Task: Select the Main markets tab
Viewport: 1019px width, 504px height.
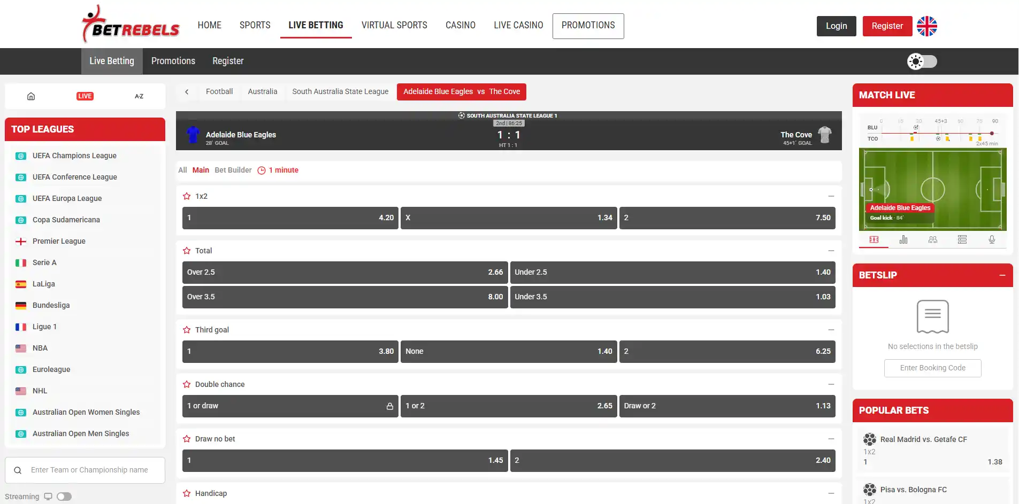Action: [x=201, y=170]
